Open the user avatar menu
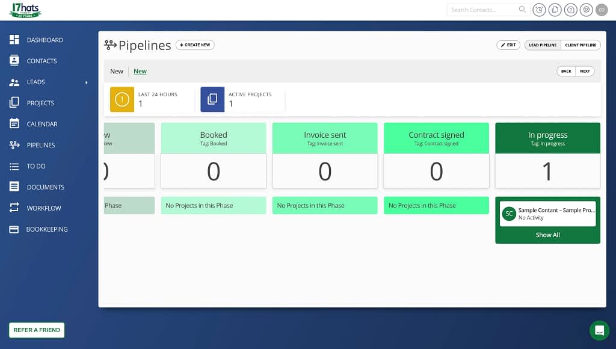Viewport: 616px width, 349px height. coord(602,10)
